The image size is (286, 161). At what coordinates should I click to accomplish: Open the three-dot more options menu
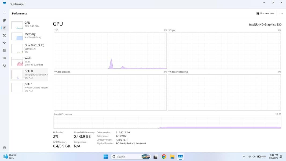[281, 13]
